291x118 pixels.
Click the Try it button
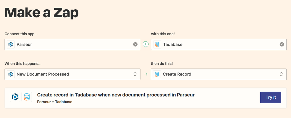click(x=271, y=97)
